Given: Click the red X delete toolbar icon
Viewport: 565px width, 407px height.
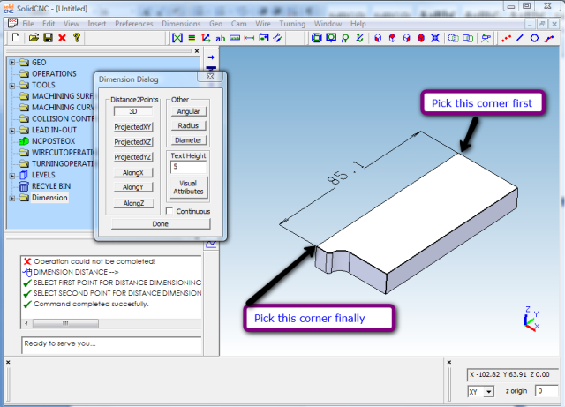Looking at the screenshot, I should pos(62,38).
